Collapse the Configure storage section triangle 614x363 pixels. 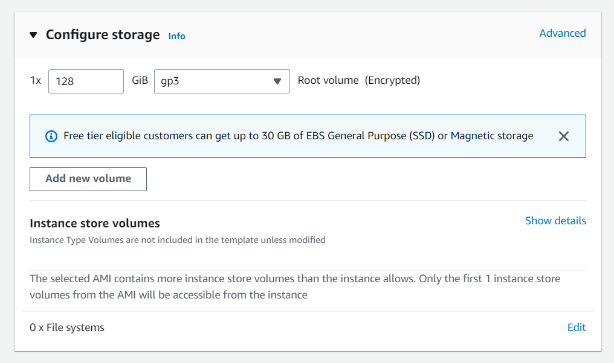tap(33, 35)
